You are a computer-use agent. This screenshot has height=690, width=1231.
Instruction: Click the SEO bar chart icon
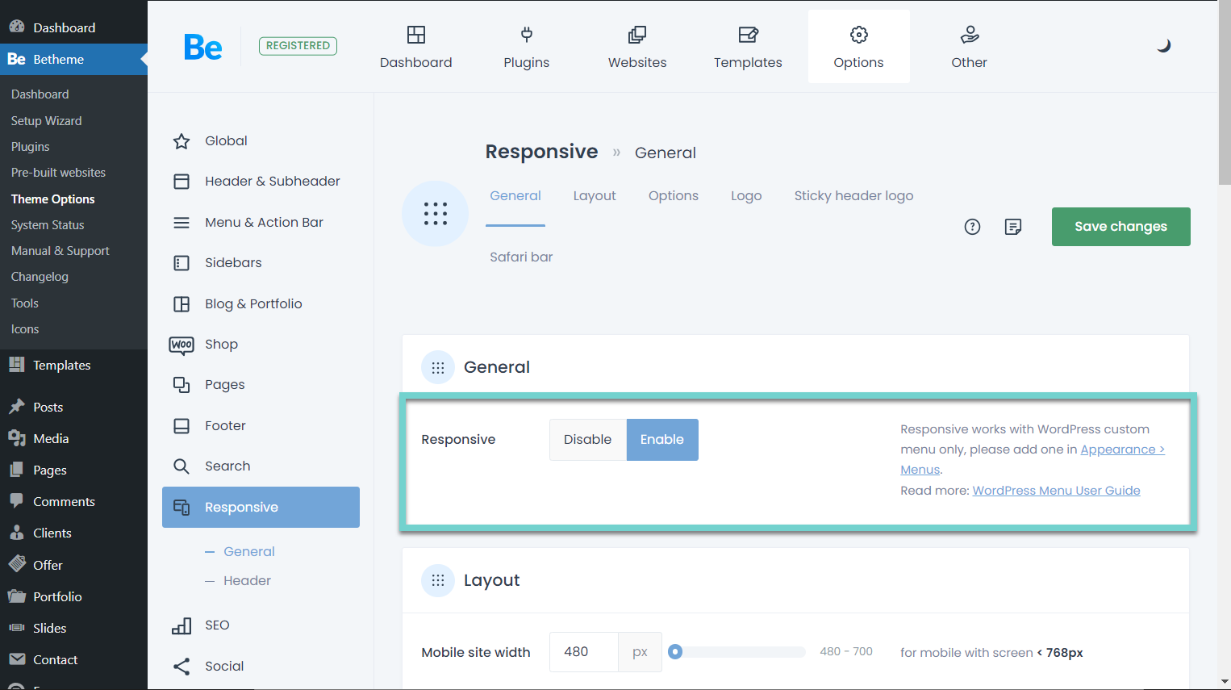click(x=182, y=625)
